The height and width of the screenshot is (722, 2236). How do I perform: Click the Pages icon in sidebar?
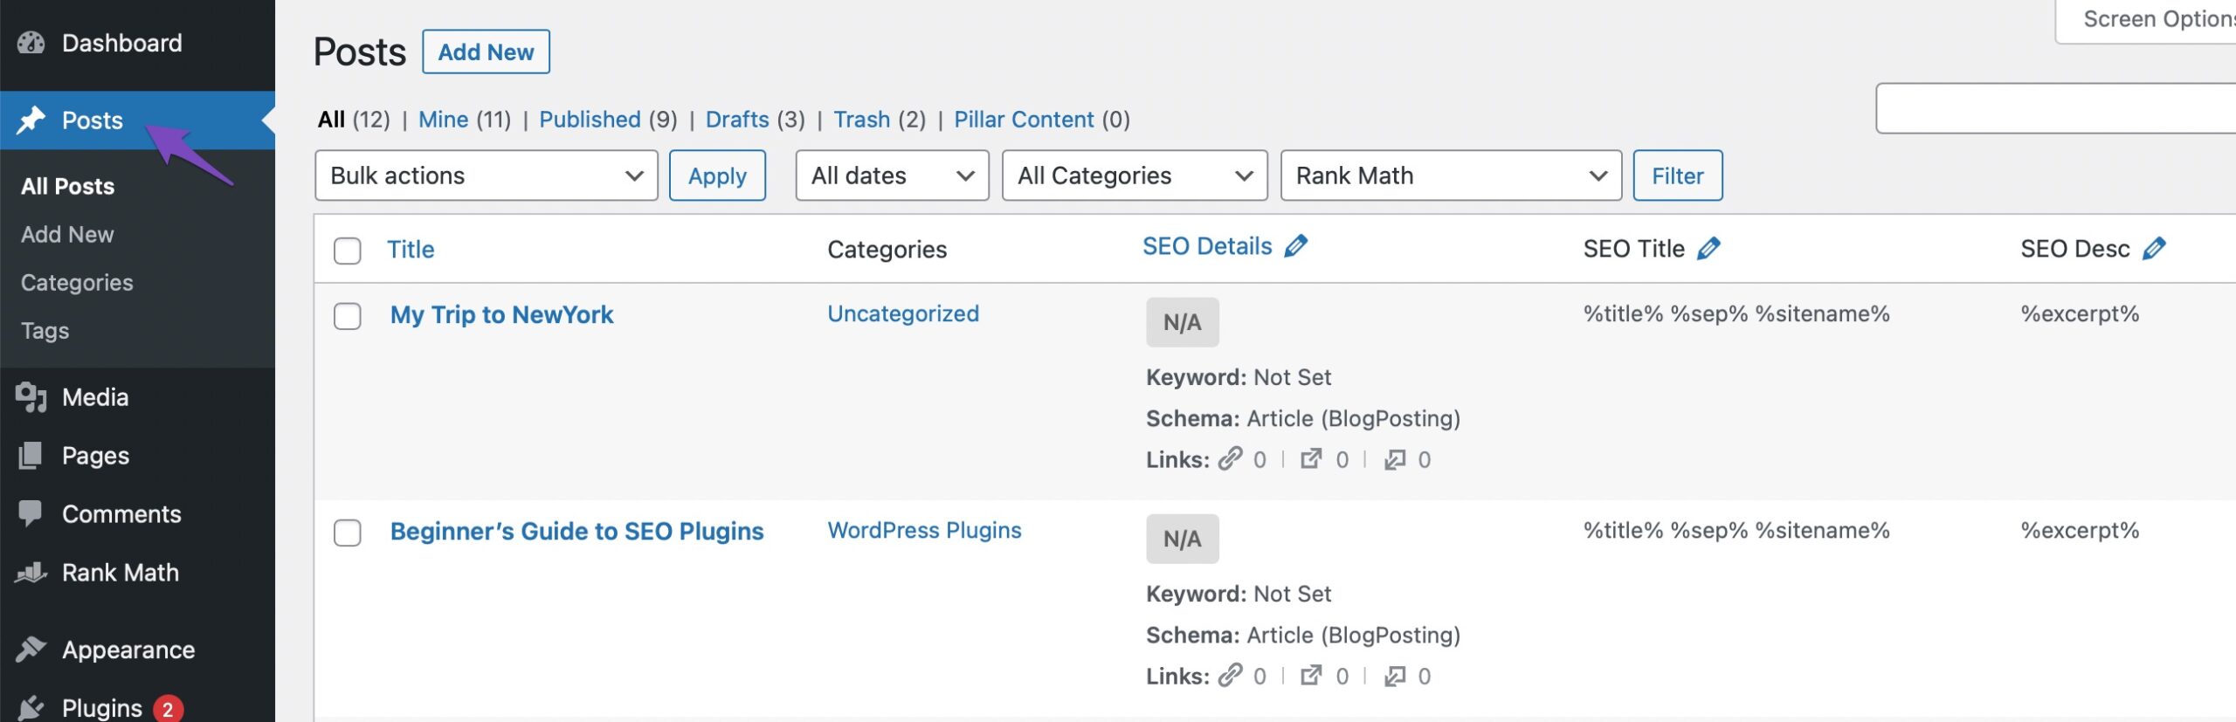click(31, 456)
